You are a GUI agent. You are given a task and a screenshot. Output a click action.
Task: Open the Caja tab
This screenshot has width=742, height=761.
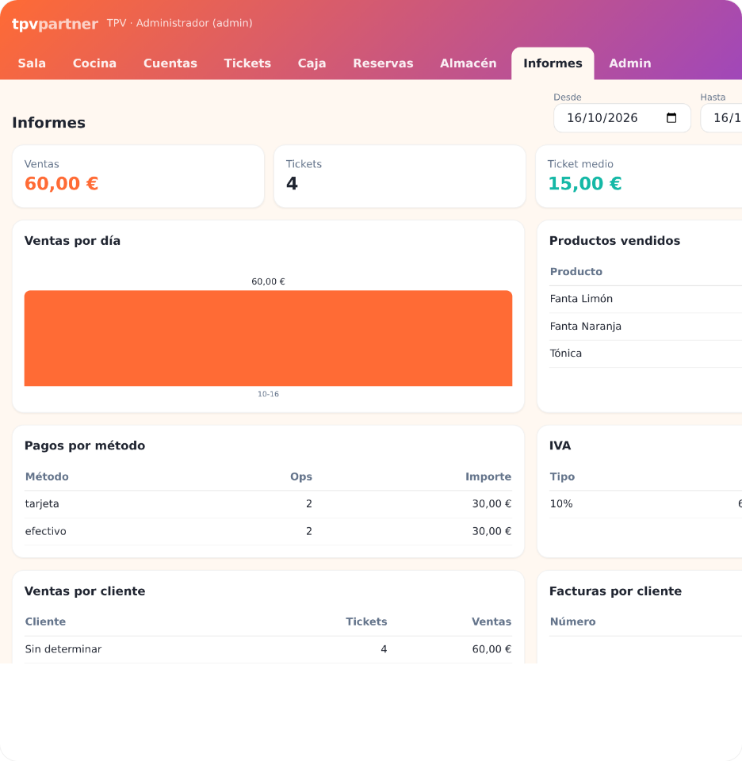click(x=312, y=63)
